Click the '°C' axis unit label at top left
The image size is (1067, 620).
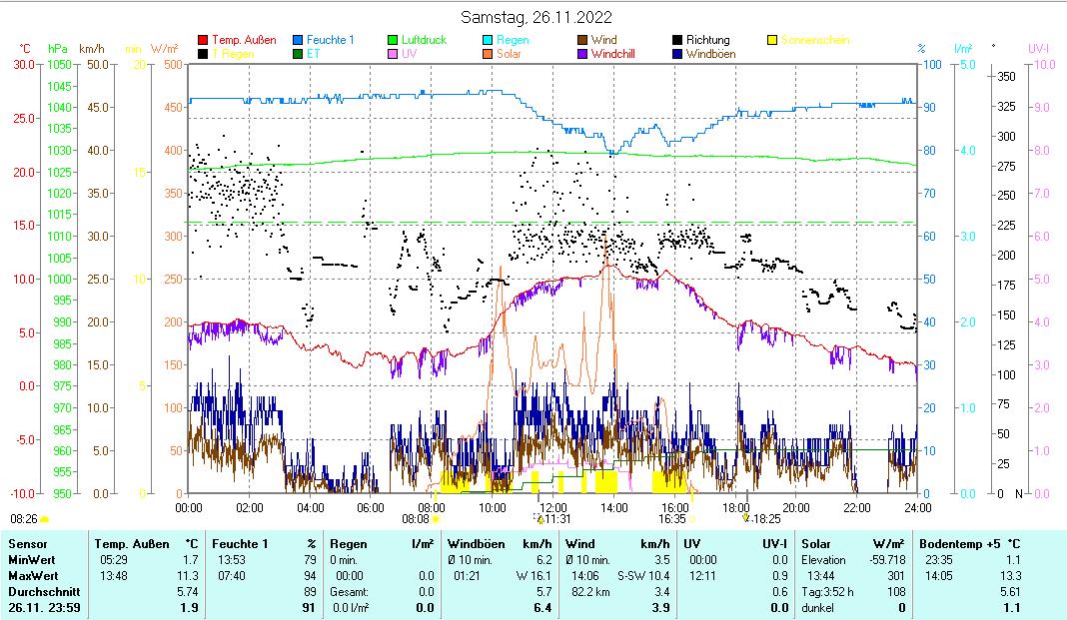pyautogui.click(x=25, y=49)
